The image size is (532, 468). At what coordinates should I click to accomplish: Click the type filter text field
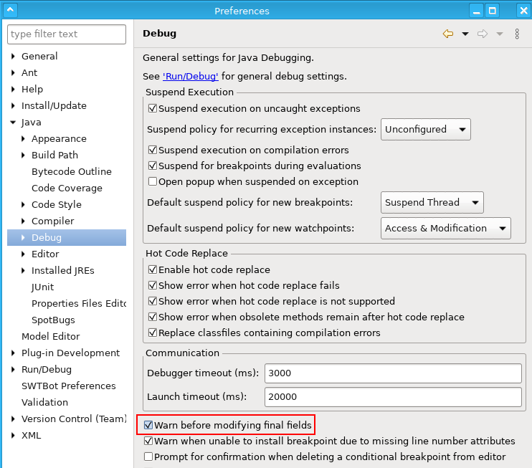pos(67,34)
